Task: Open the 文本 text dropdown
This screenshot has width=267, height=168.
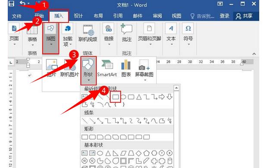Action: (x=171, y=34)
